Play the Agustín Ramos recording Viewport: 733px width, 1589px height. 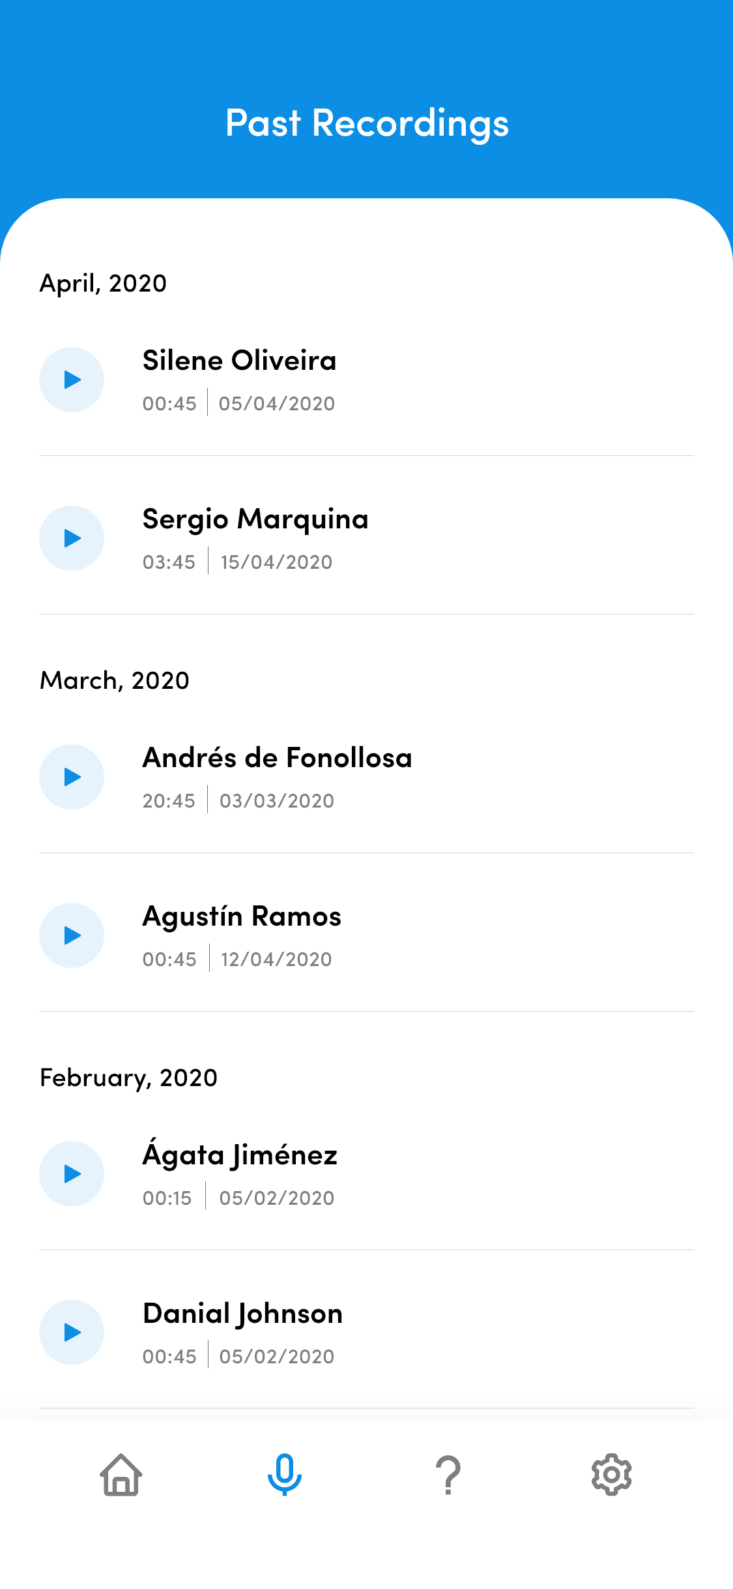click(72, 935)
